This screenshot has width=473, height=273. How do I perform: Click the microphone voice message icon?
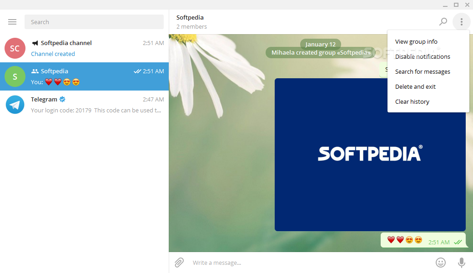pos(461,263)
